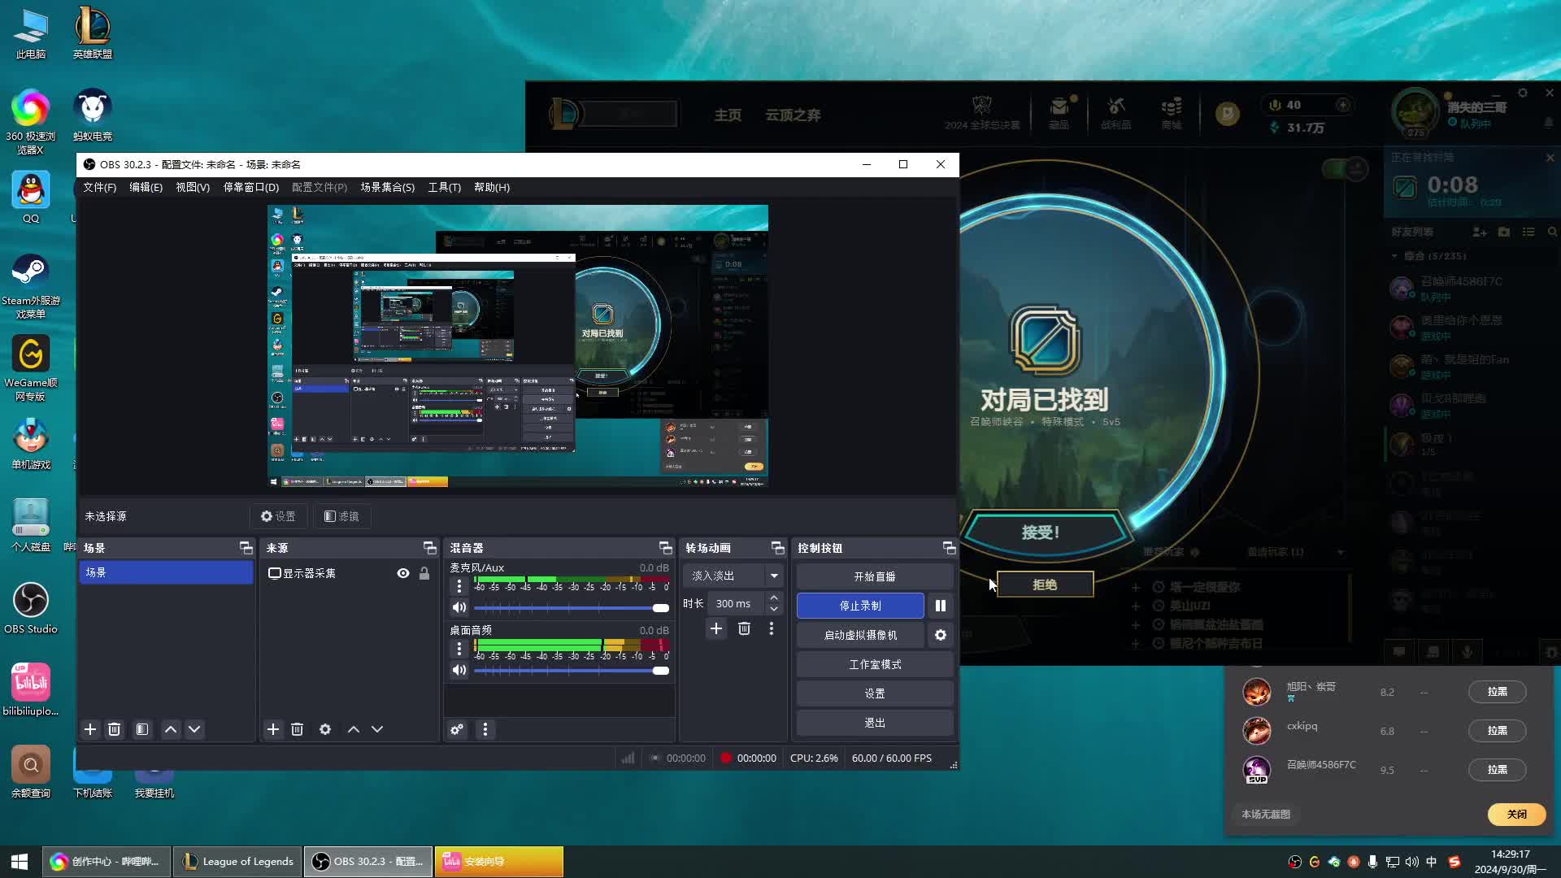Pop out the Sources dock panel
Image resolution: width=1561 pixels, height=878 pixels.
tap(430, 548)
